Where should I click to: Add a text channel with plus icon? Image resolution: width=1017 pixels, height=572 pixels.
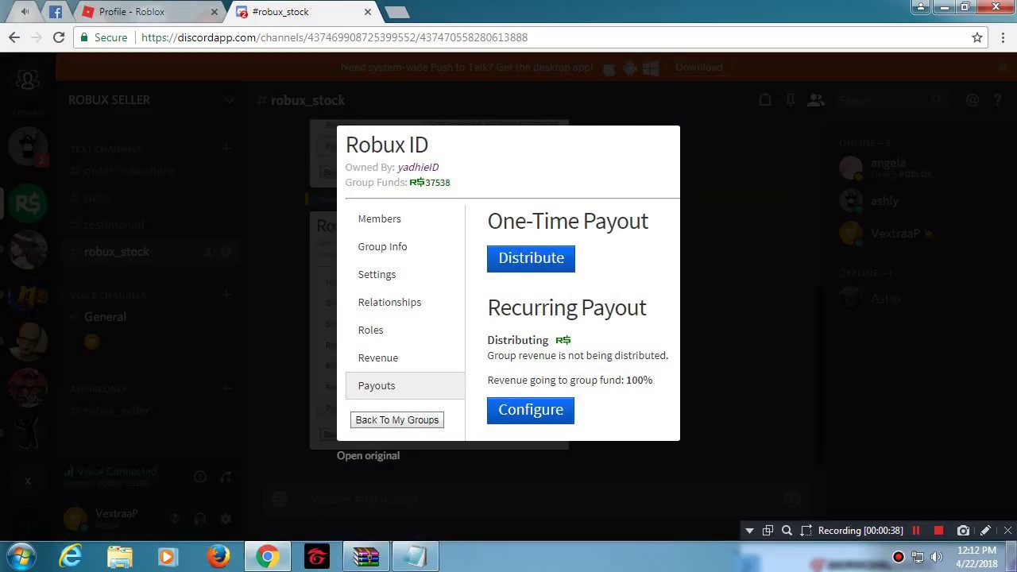[x=226, y=149]
